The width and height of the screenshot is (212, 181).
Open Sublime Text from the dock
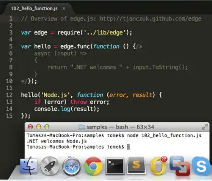[136, 166]
